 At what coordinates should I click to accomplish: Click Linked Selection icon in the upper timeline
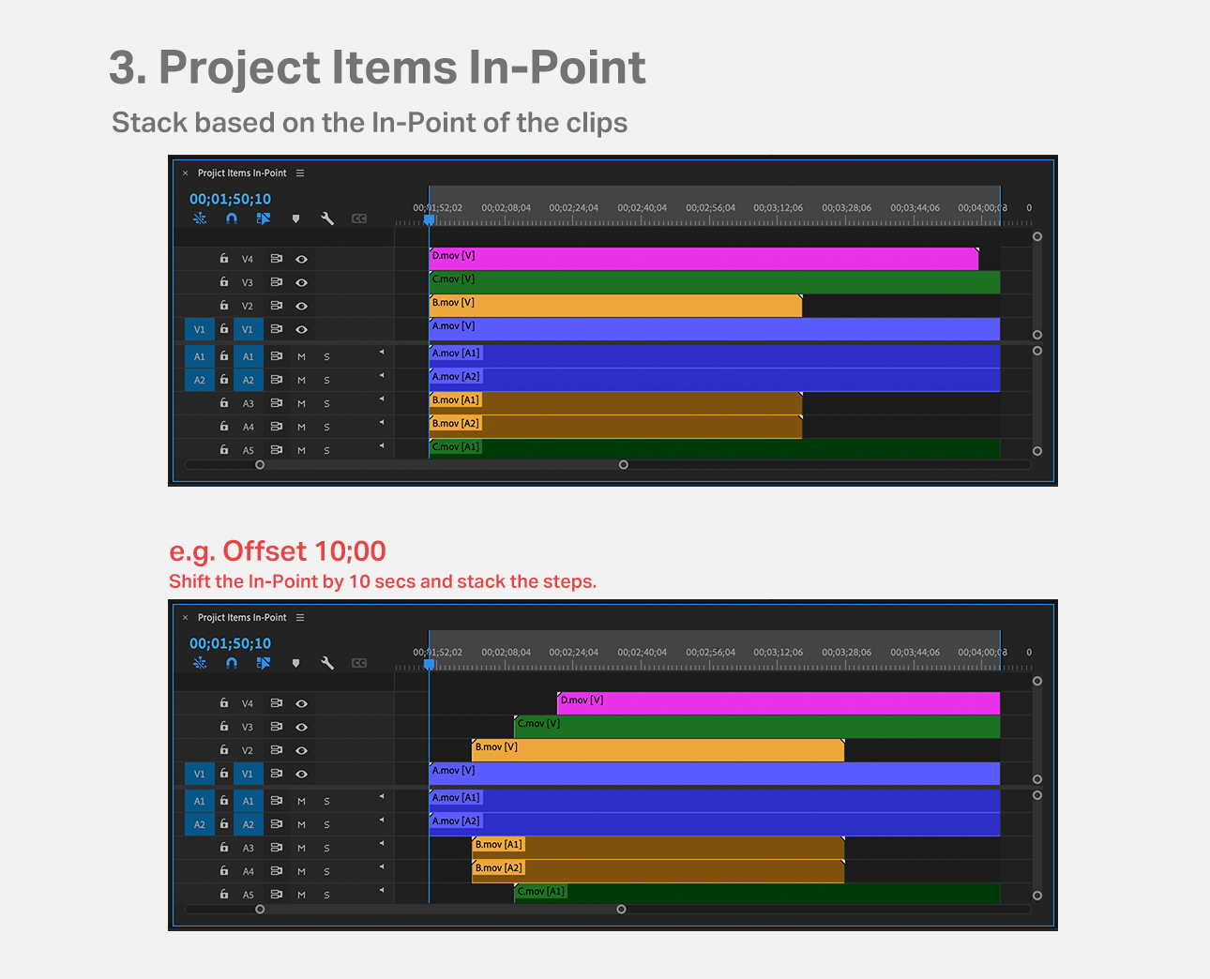tap(264, 218)
